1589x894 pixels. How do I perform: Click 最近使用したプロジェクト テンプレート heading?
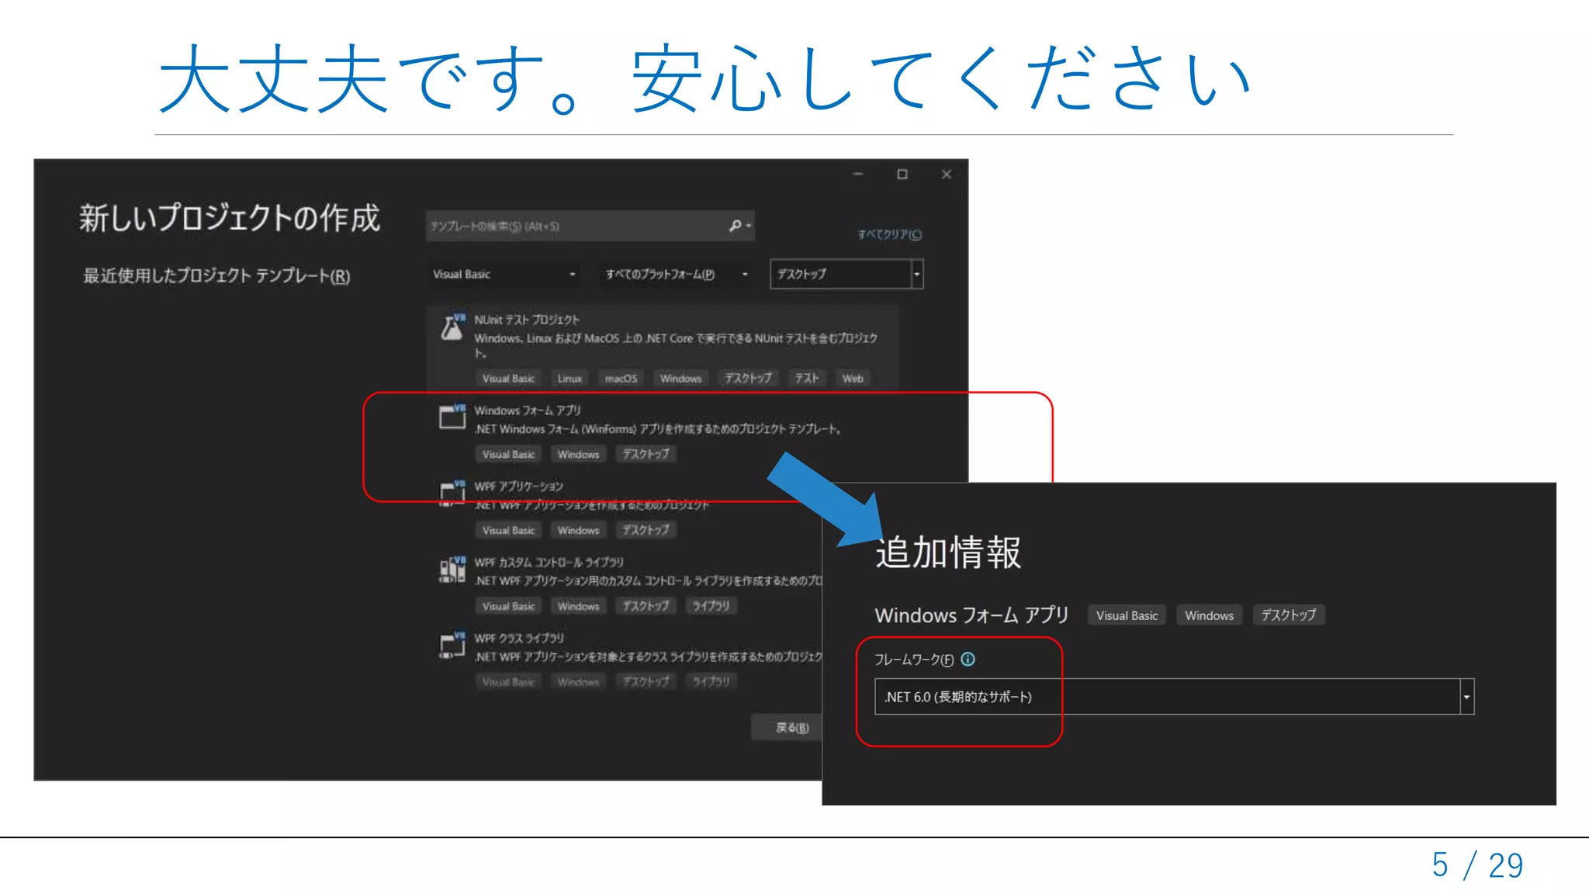216,275
